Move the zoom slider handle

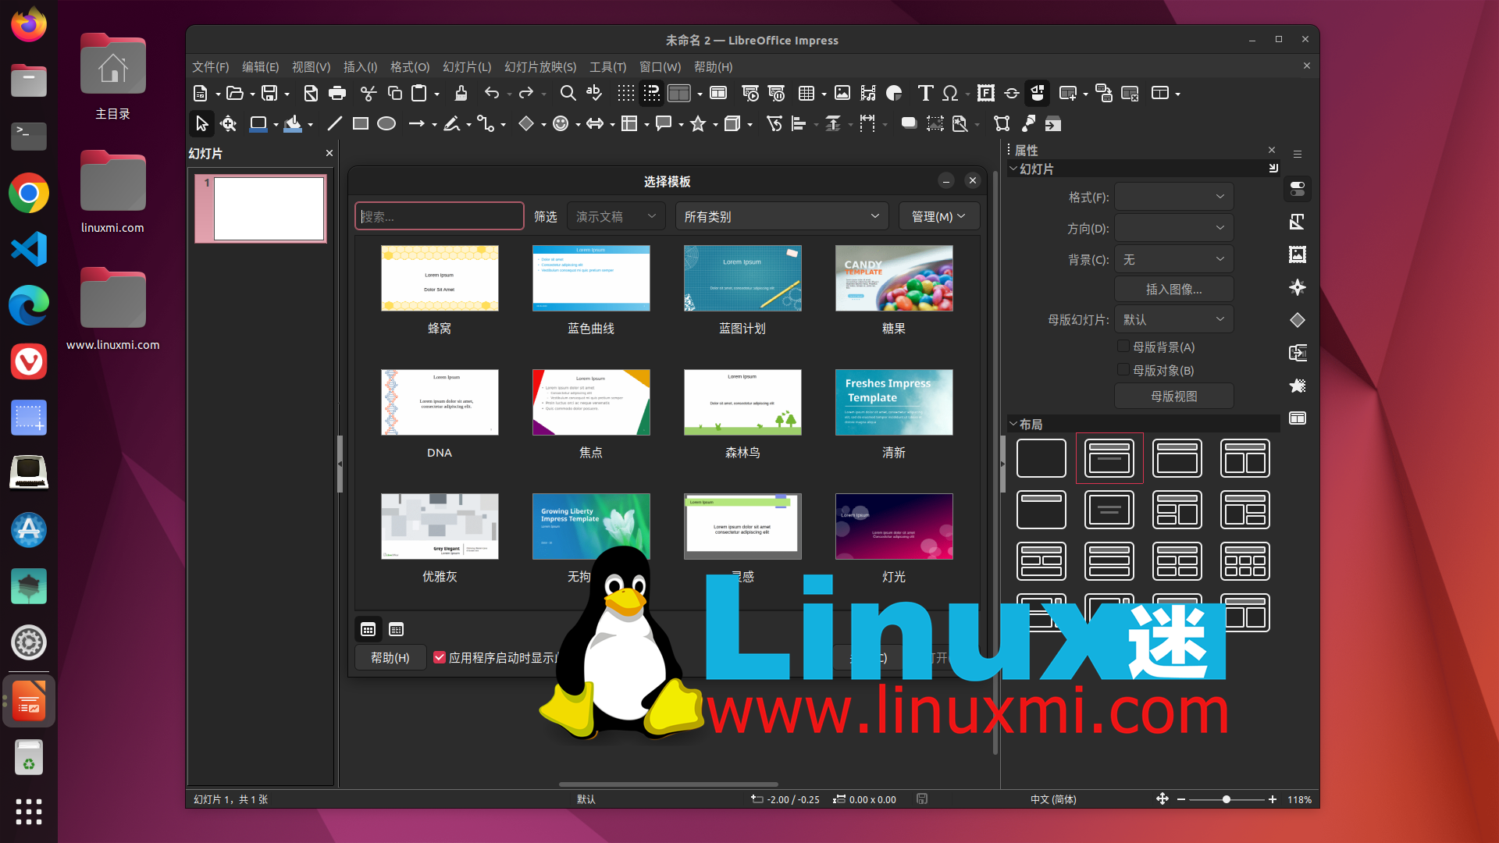point(1227,799)
